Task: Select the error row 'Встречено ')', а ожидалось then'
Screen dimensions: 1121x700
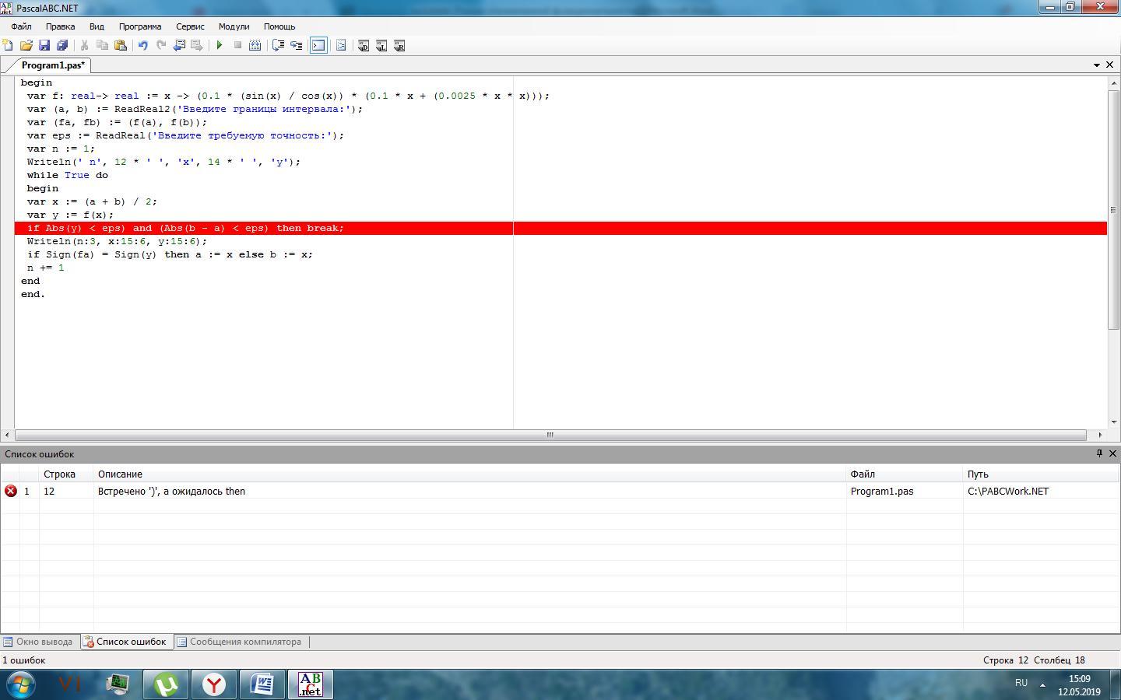Action: coord(560,491)
